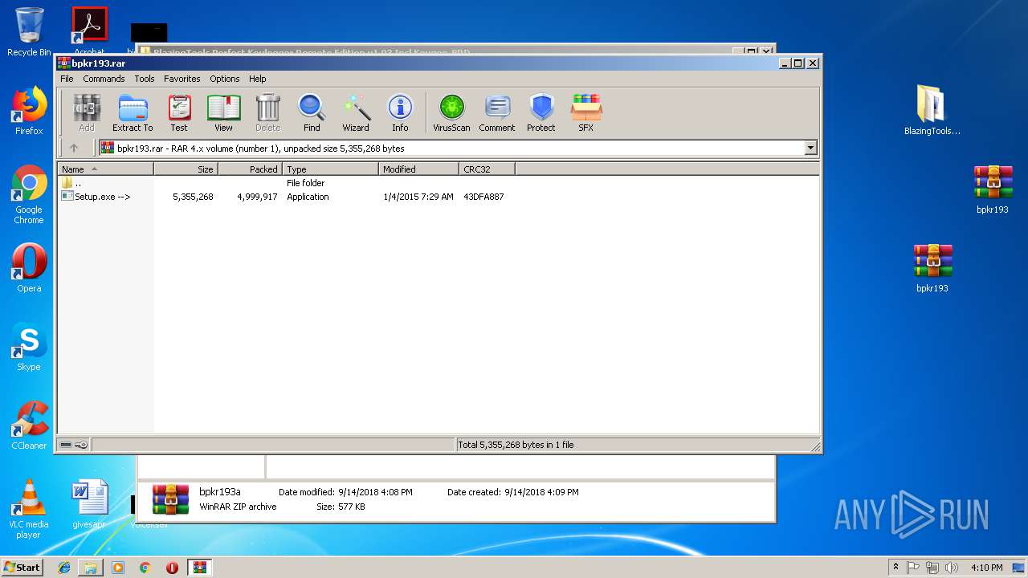Open Opera from the taskbar

172,567
